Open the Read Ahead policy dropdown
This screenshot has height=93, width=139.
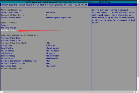coord(52,48)
